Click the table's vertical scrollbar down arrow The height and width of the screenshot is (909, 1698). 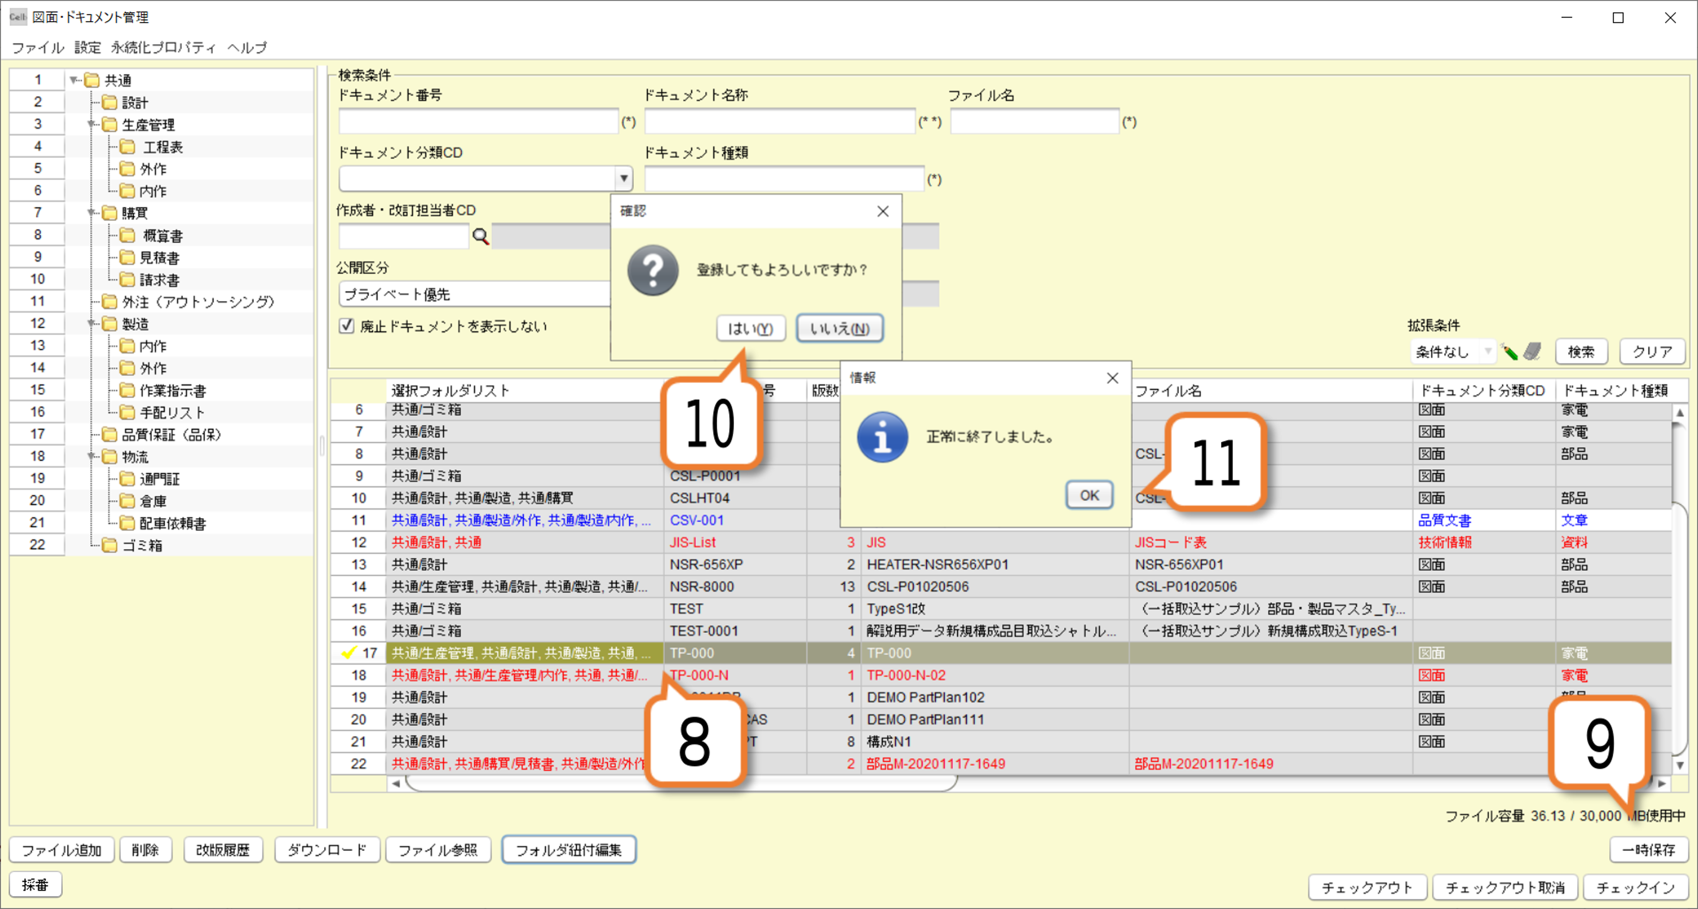tap(1680, 766)
